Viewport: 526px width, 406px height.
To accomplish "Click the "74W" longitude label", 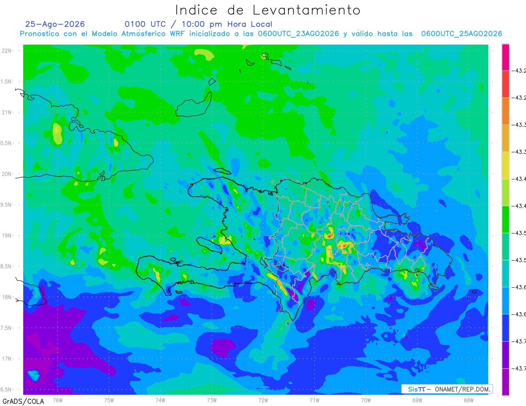I will pyautogui.click(x=160, y=400).
